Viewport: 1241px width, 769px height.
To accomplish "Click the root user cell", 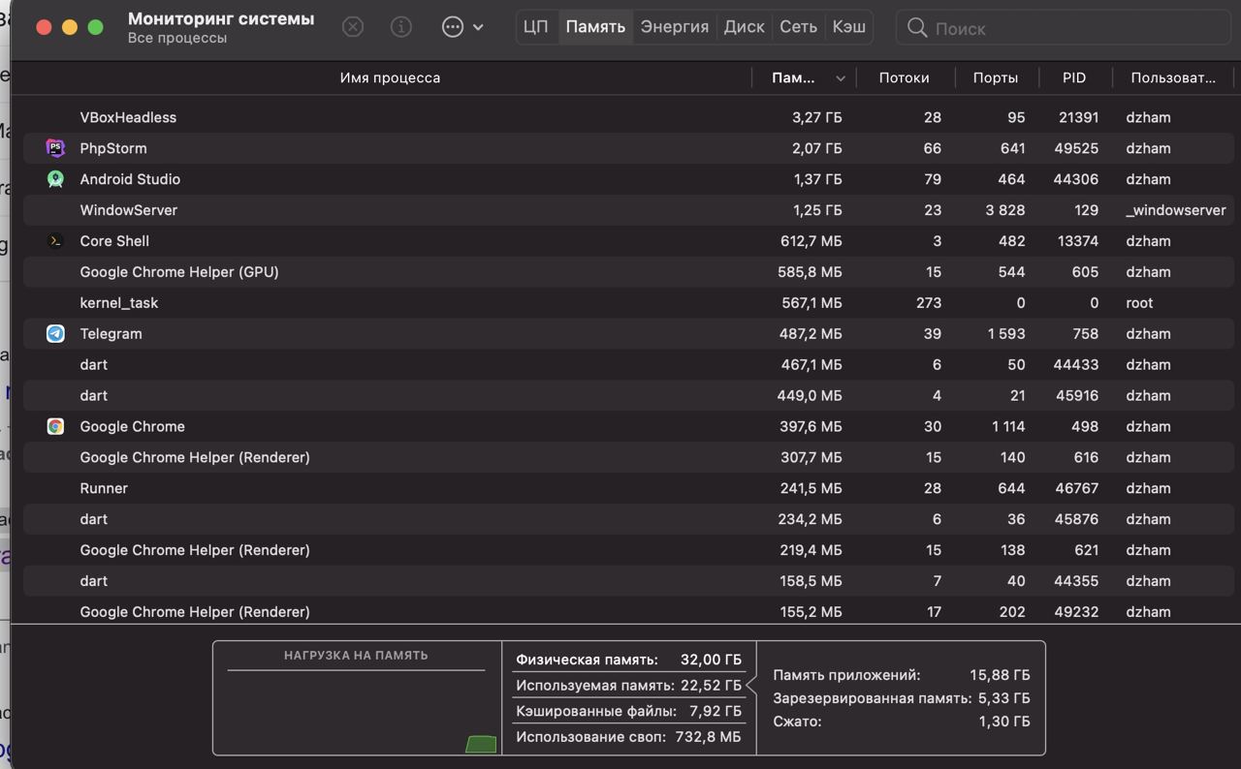I will tap(1139, 303).
